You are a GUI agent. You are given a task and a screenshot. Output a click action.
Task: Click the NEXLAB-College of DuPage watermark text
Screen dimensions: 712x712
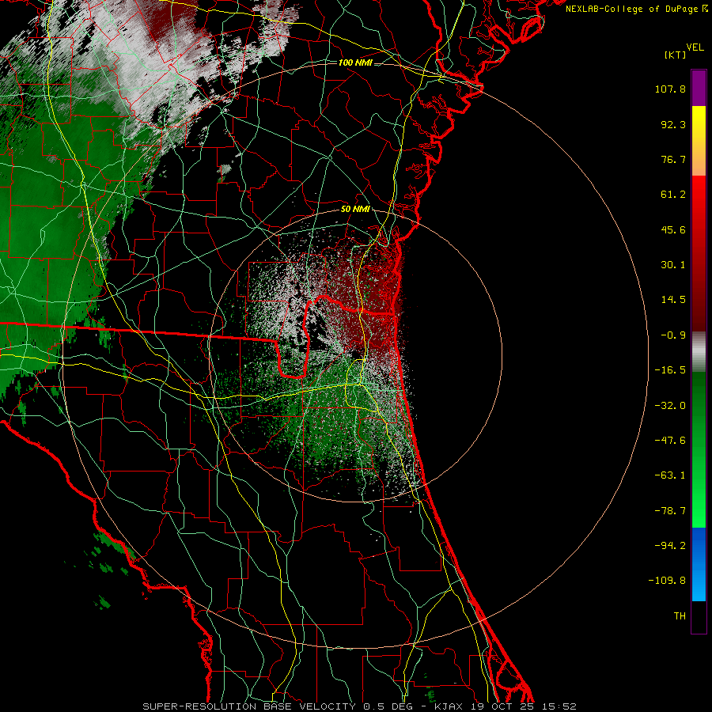[636, 9]
